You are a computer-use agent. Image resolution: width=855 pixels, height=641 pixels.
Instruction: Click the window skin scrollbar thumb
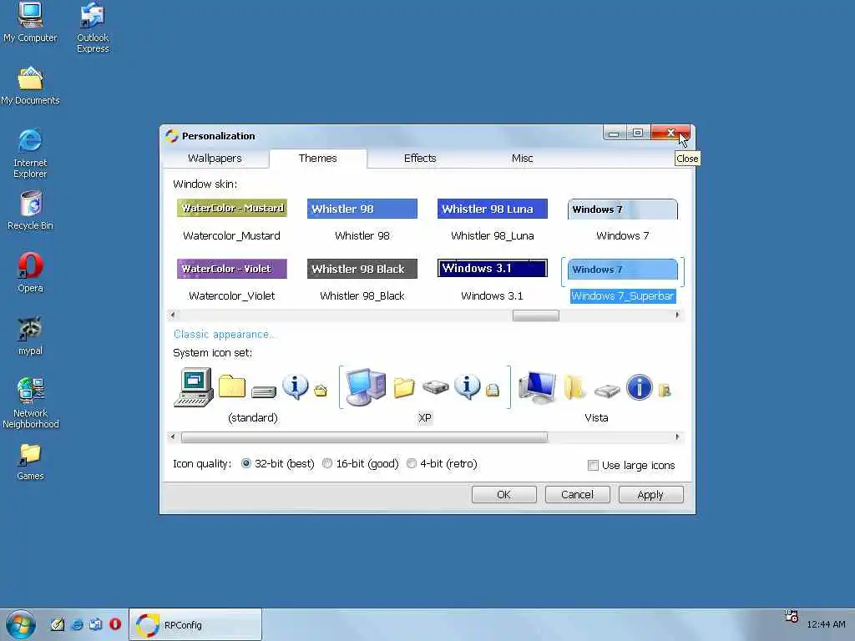click(535, 315)
